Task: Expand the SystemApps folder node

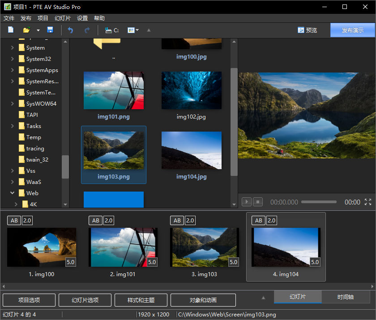Action: (x=12, y=70)
